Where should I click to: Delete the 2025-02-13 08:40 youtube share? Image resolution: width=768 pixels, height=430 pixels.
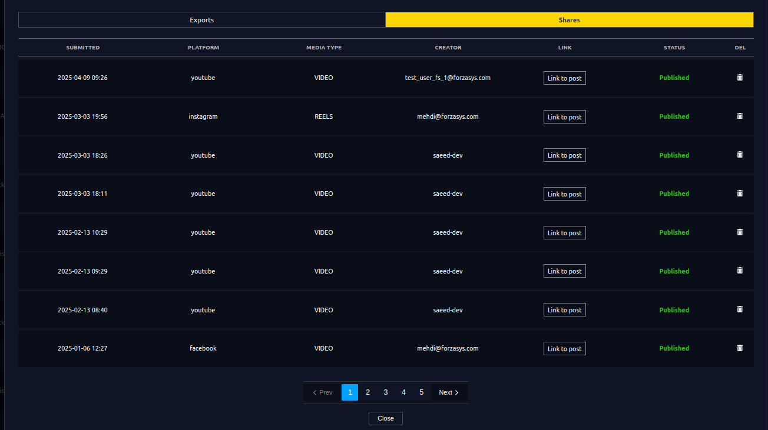[x=740, y=309]
